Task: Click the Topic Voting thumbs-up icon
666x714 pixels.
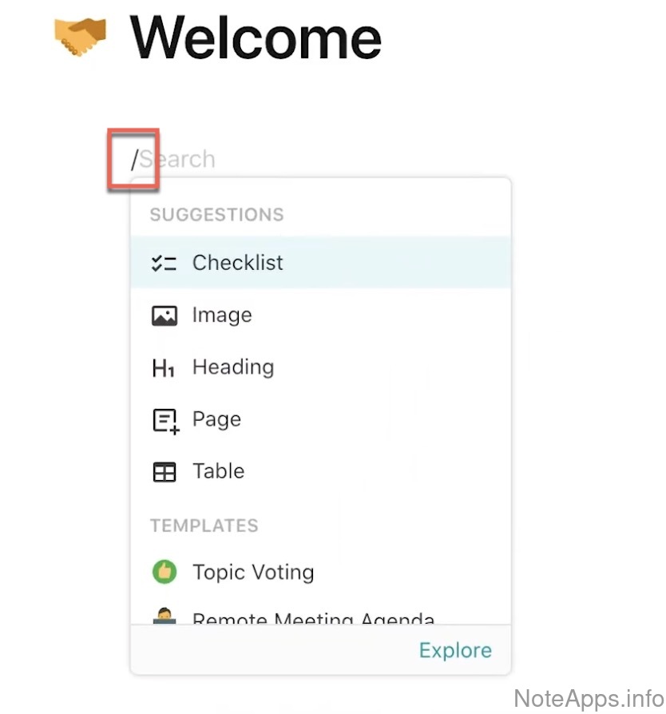Action: 164,572
